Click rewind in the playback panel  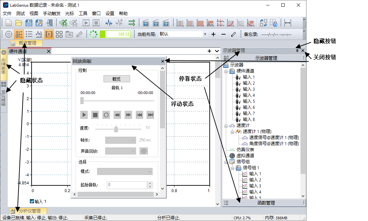coord(117,115)
